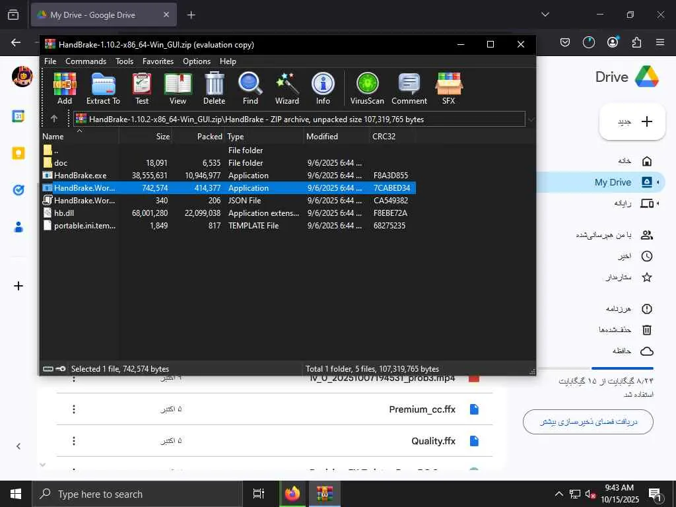Image resolution: width=676 pixels, height=507 pixels.
Task: Select the HandBrake.Wor... JSON File row
Action: (x=228, y=201)
